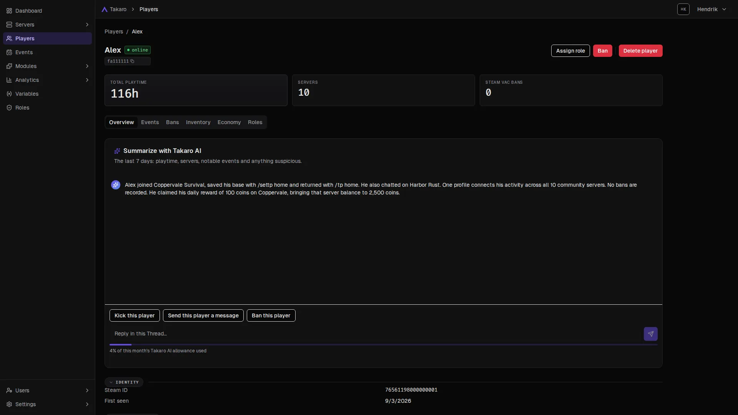Click the Roles shield icon

pos(9,108)
